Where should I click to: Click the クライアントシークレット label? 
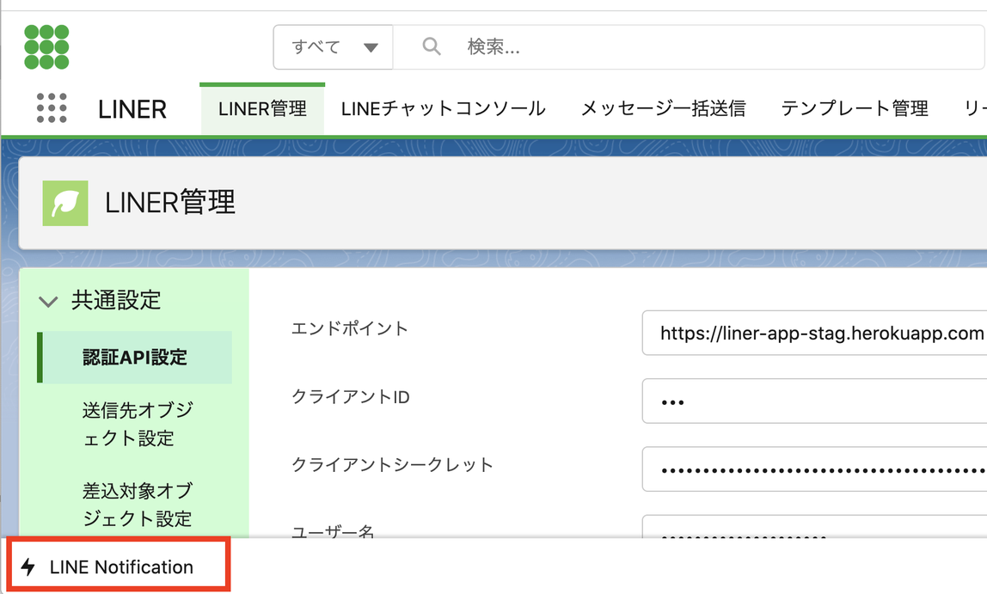391,465
